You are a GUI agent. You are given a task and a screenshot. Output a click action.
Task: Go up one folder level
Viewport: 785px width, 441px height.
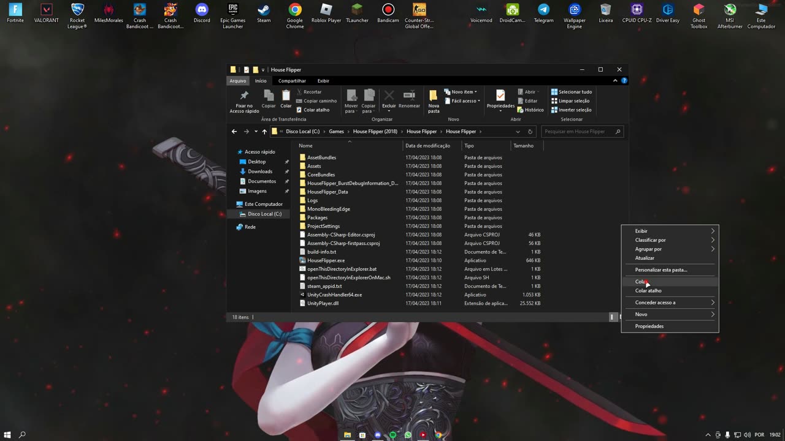tap(264, 132)
